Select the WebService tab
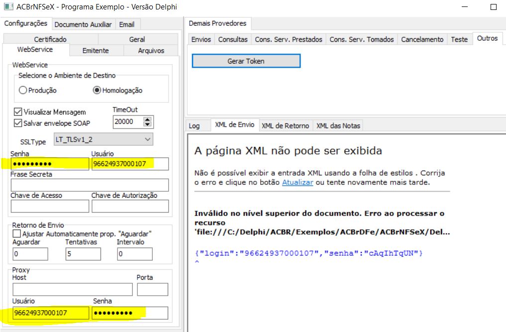The height and width of the screenshot is (332, 506). tap(35, 49)
